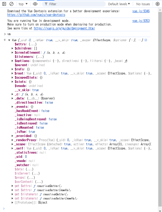The image size is (162, 212).
Task: Expand the $createElement function
Action: tap(12, 52)
